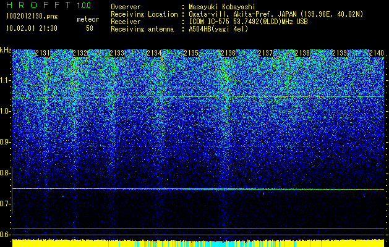Click the 2140 time marker
This screenshot has height=247, width=389.
point(377,53)
